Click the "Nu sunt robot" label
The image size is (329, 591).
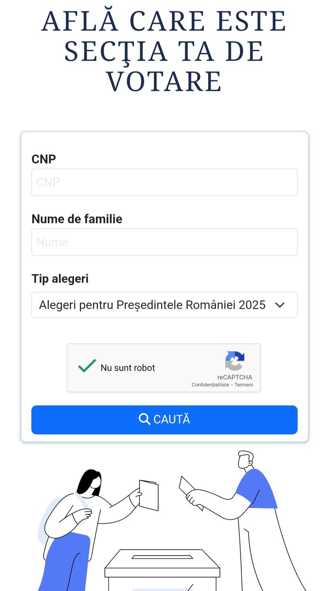coord(128,368)
